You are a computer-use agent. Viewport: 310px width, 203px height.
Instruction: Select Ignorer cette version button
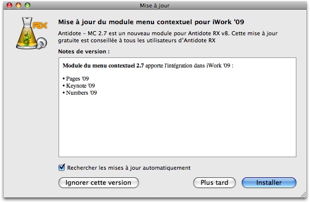[x=98, y=182]
